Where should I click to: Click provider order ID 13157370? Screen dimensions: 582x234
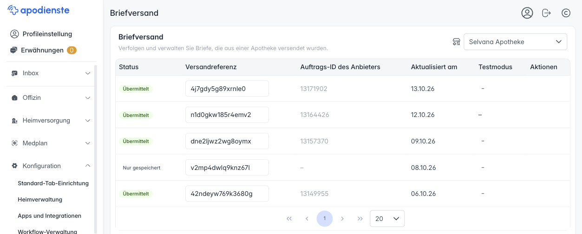coord(314,141)
